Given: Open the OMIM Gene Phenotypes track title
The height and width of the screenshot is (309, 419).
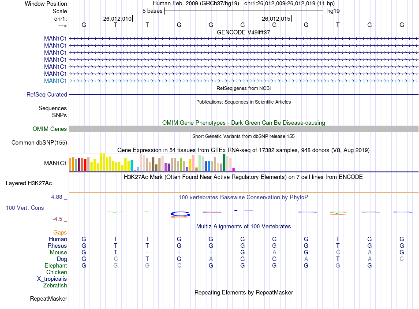Looking at the screenshot, I should pyautogui.click(x=243, y=123).
